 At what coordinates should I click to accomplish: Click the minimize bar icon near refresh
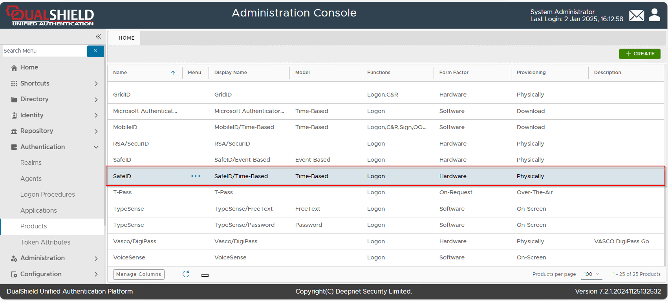(x=205, y=275)
